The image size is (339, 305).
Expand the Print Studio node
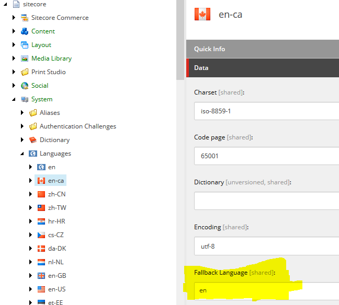pos(14,72)
